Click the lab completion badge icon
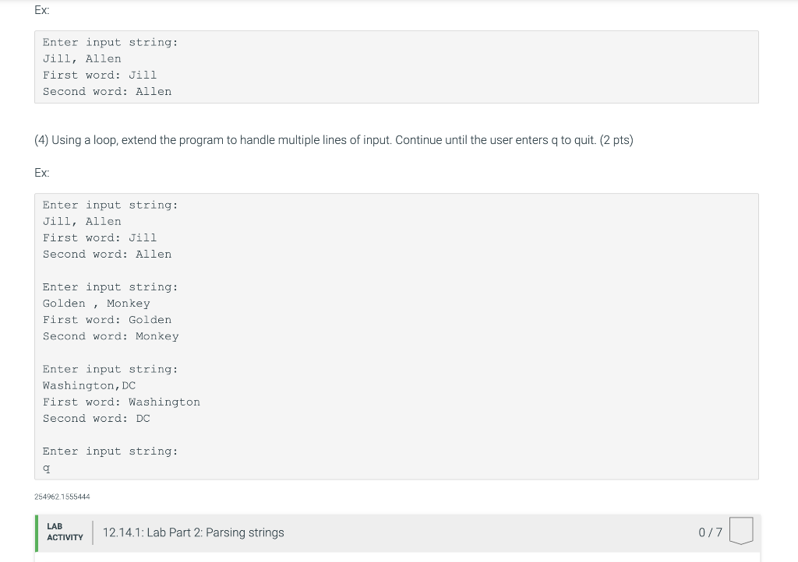Image resolution: width=798 pixels, height=562 pixels. point(741,531)
